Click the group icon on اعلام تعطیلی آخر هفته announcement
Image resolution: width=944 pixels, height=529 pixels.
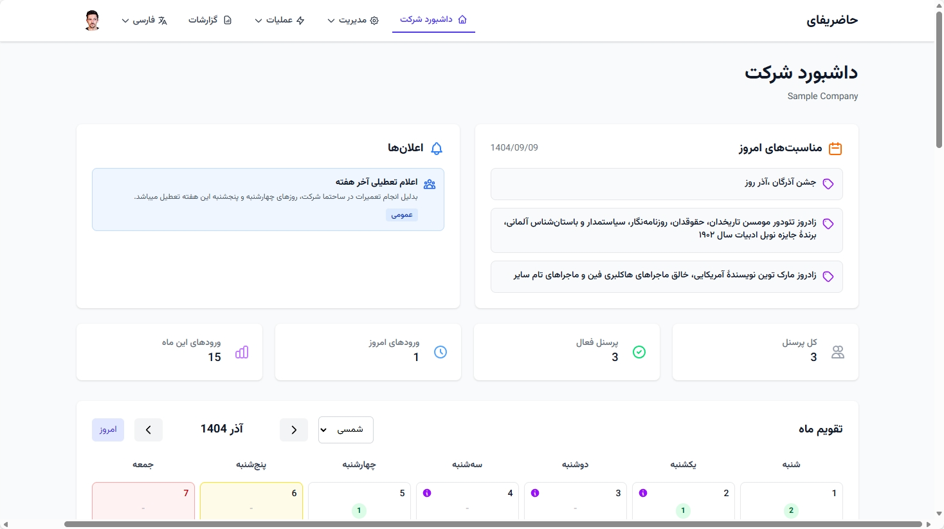click(430, 183)
